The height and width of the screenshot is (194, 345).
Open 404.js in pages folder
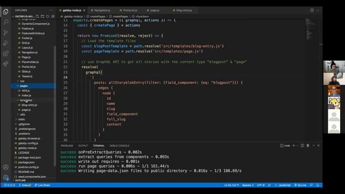tap(25, 91)
